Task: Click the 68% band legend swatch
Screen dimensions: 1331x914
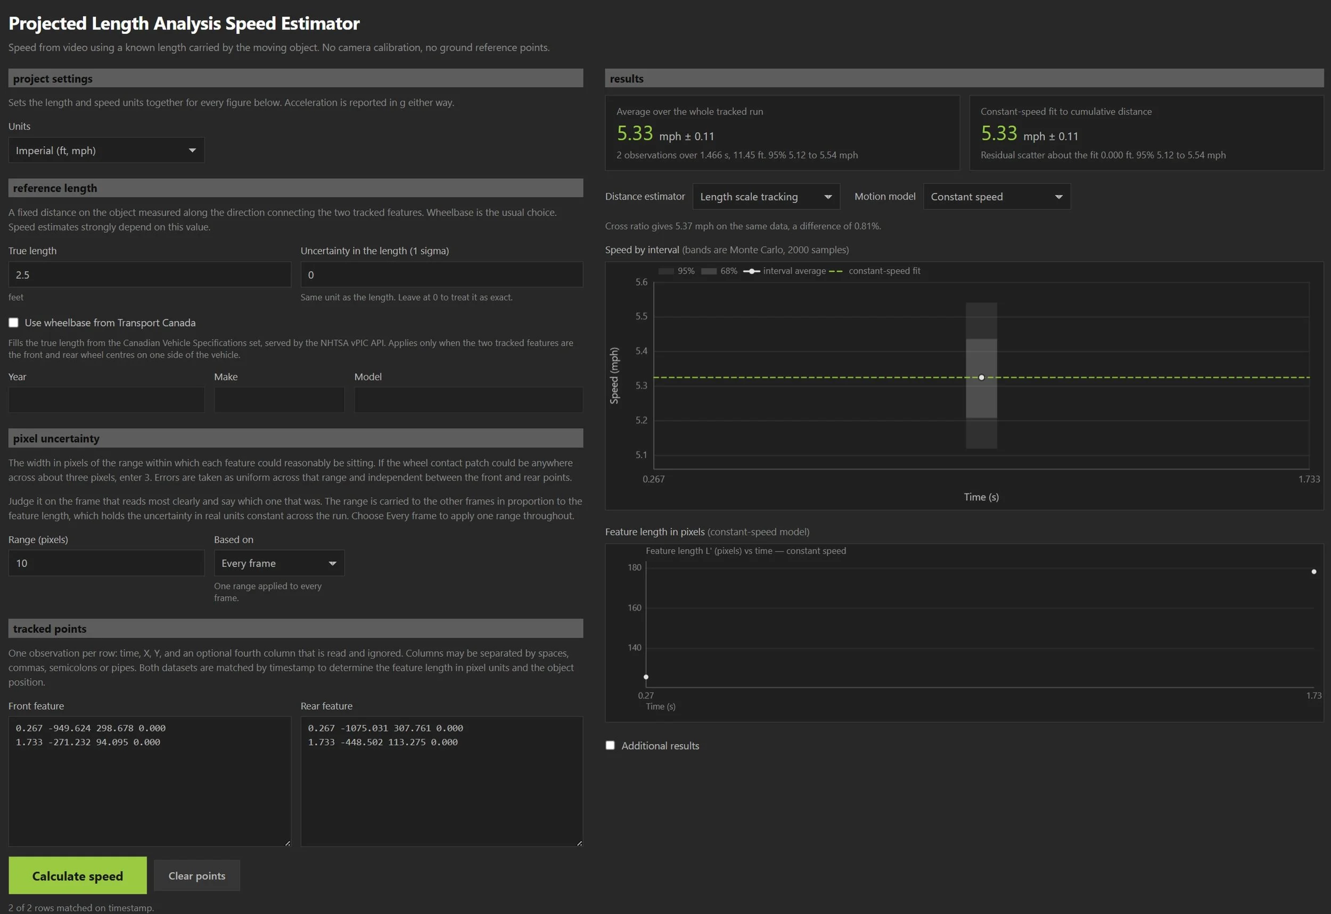Action: point(709,271)
